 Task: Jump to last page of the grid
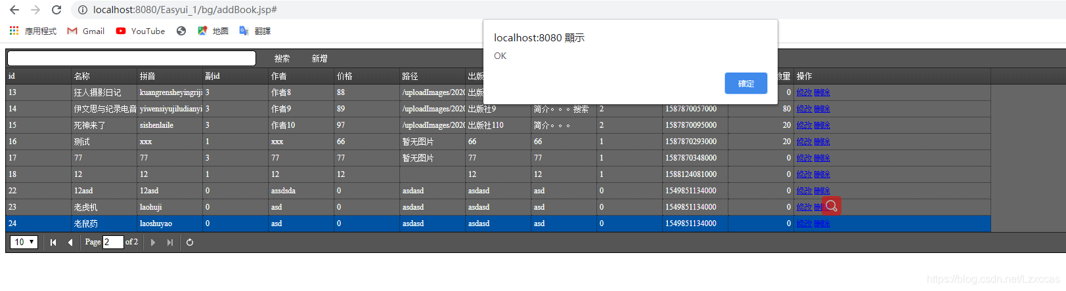pos(170,242)
